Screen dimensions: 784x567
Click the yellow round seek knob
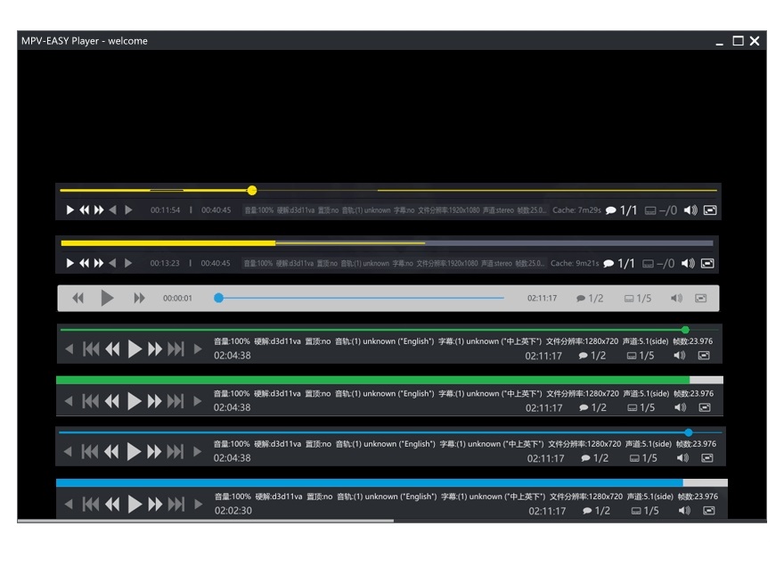[252, 190]
